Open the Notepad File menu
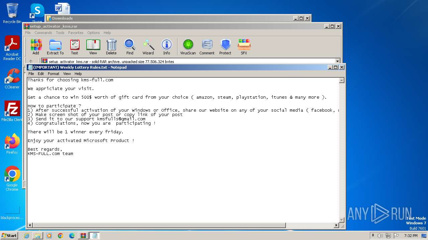This screenshot has width=428, height=240. (x=31, y=74)
